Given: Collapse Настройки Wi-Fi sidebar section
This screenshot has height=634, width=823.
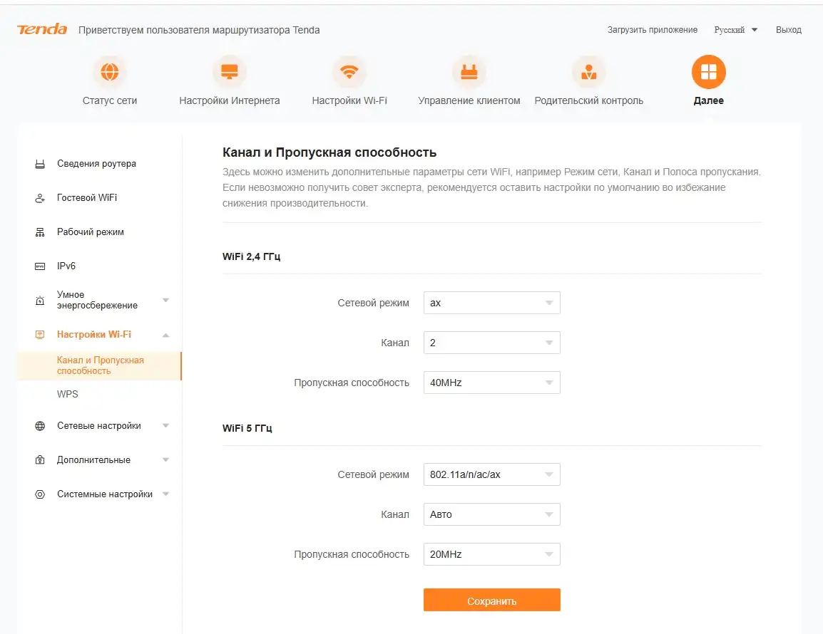Looking at the screenshot, I should pyautogui.click(x=165, y=335).
